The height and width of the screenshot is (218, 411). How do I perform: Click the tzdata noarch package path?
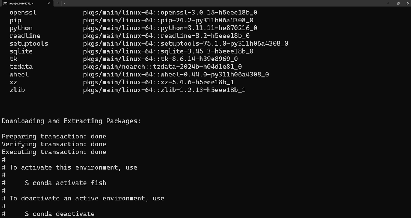162,67
